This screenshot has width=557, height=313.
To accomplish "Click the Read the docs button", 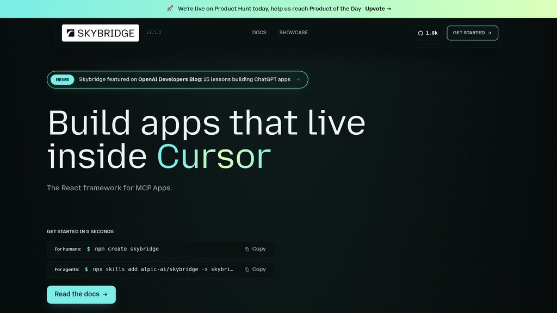I will tap(82, 295).
